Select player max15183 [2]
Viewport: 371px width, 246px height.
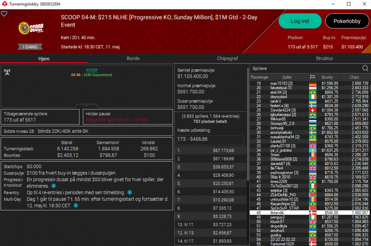[309, 83]
